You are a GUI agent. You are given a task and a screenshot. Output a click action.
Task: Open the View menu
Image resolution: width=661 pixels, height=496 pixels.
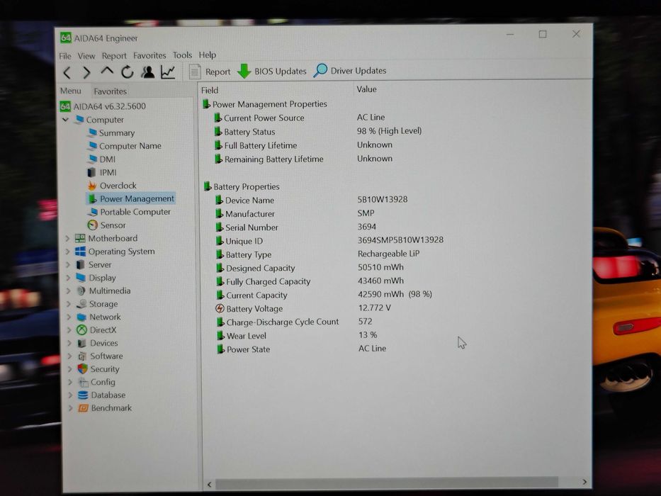tap(86, 56)
